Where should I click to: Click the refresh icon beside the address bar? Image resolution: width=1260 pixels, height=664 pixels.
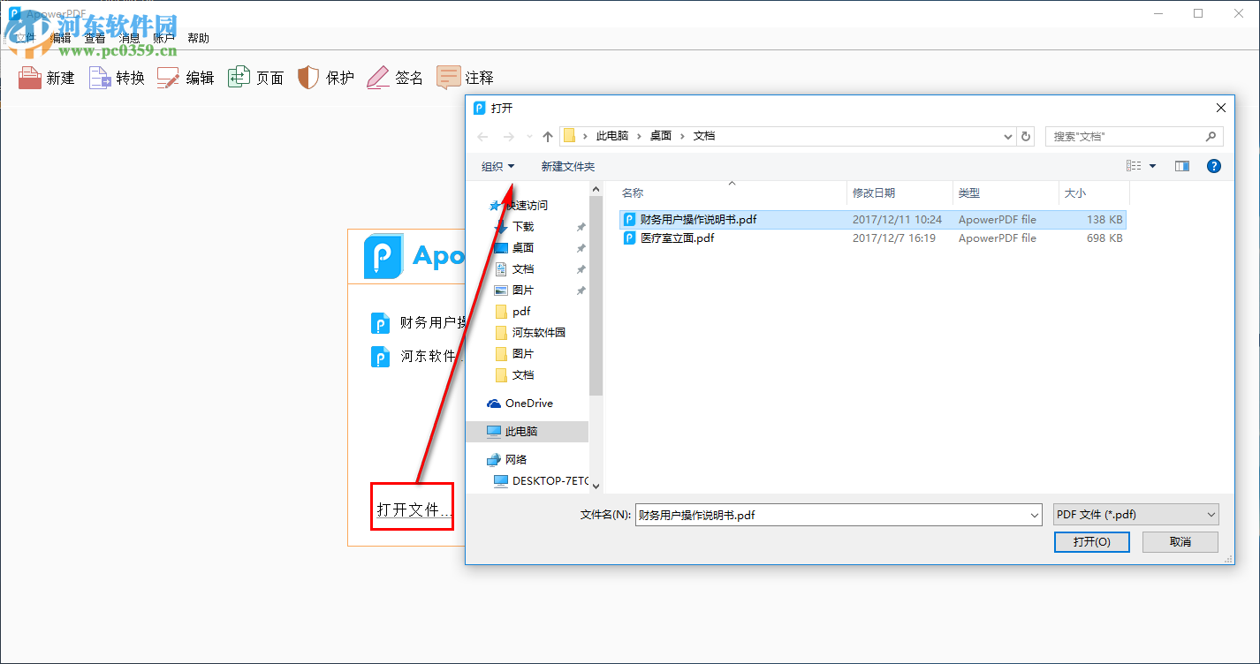[1024, 135]
